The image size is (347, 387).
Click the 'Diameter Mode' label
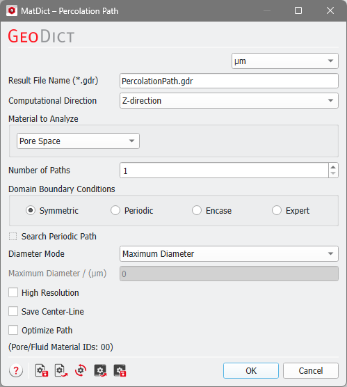pos(36,254)
